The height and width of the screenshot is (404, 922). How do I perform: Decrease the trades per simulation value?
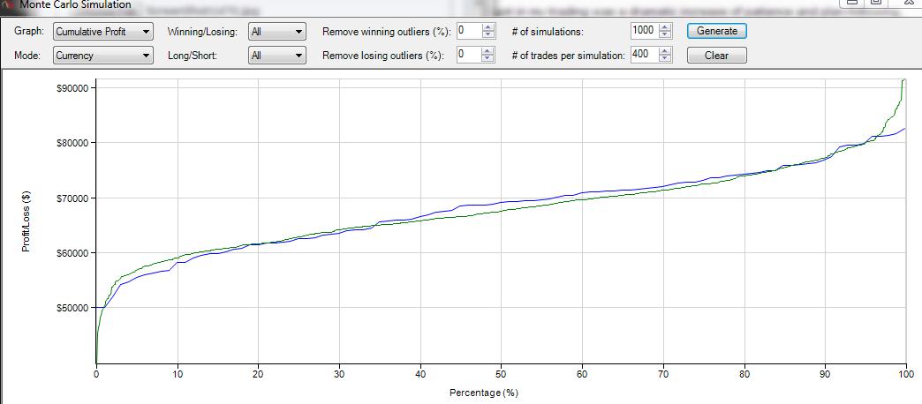[665, 59]
